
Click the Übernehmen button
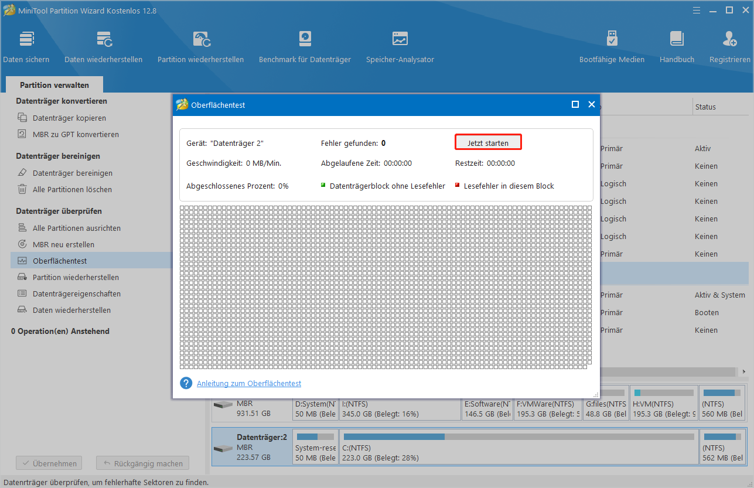49,463
